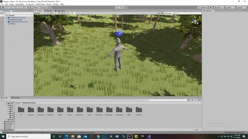Open the GameObject menu
Image resolution: width=248 pixels, height=139 pixels.
pyautogui.click(x=20, y=4)
